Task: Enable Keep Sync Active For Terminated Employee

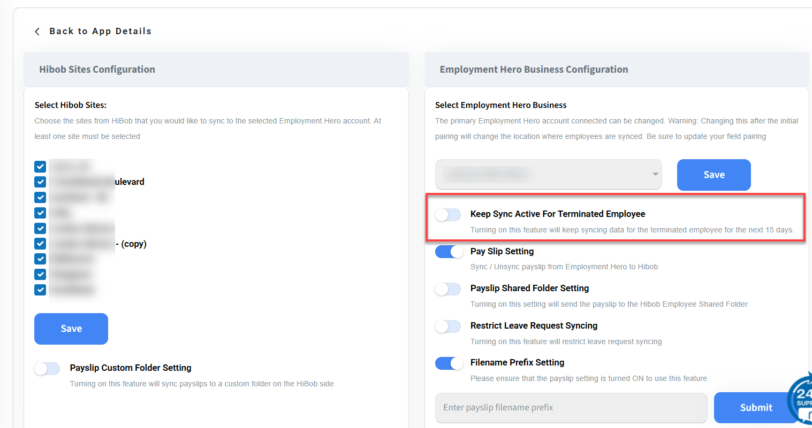Action: pyautogui.click(x=448, y=215)
